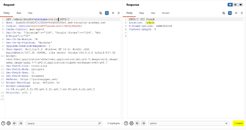The height and width of the screenshot is (130, 246).
Task: Click the magnifier icon in the Request search box
Action: pyautogui.click(x=99, y=124)
